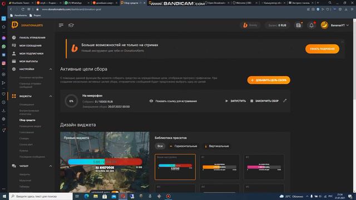Screen dimensions: 356x200
Task: Open the BananasYT account dropdown
Action: coord(335,25)
